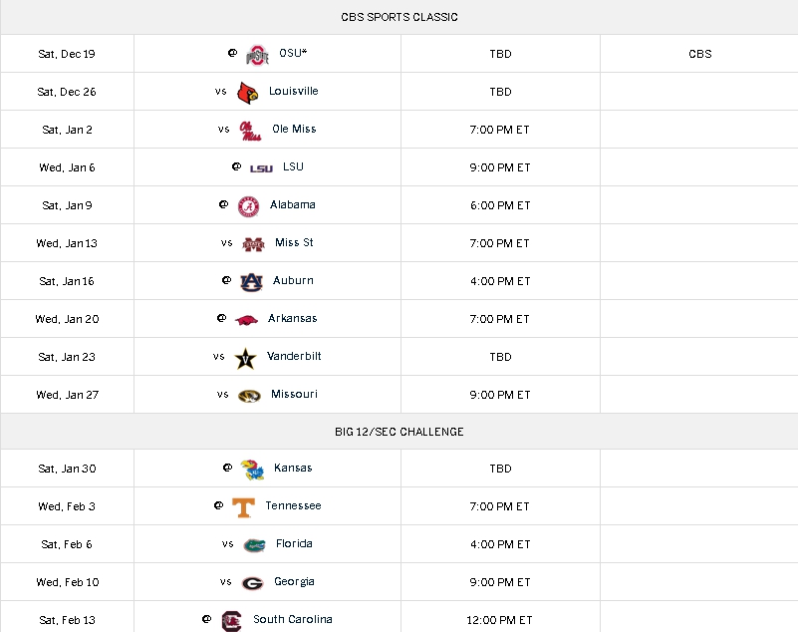Click the CBS Sports Classic header row
The image size is (798, 632).
399,17
